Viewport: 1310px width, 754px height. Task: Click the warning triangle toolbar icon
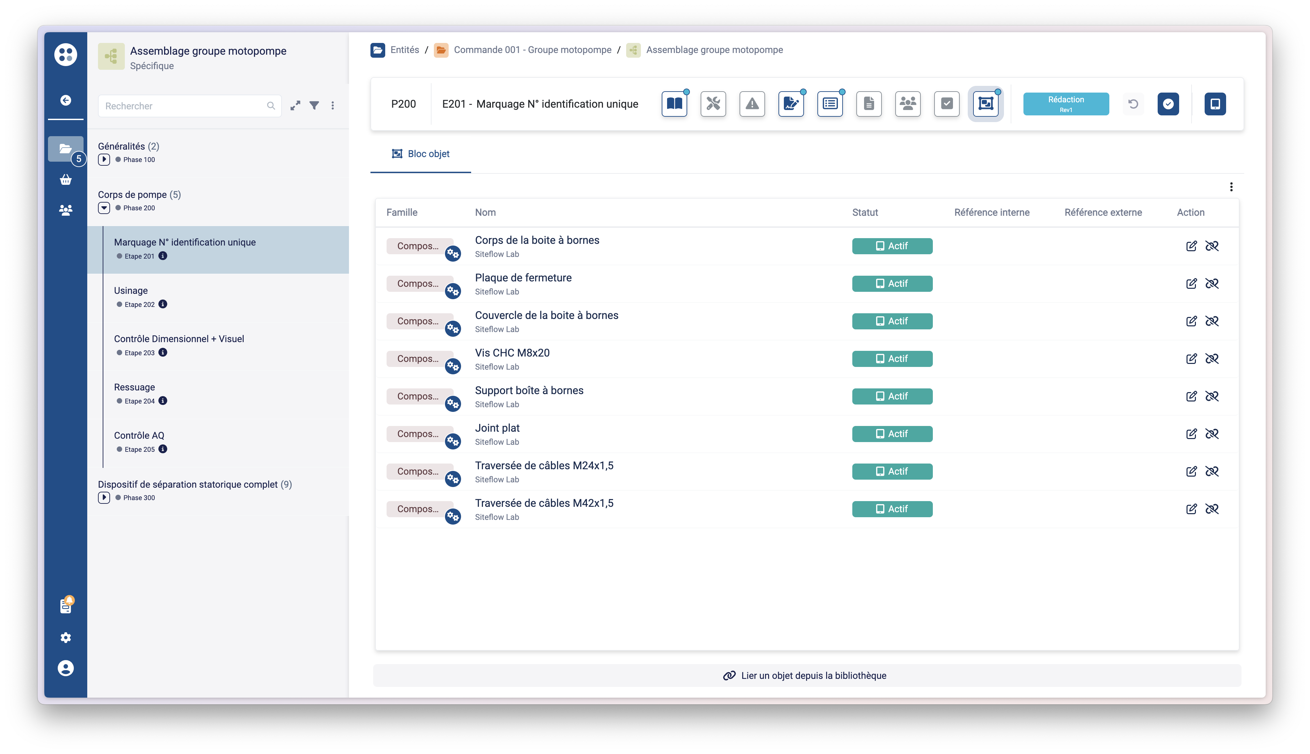point(752,104)
